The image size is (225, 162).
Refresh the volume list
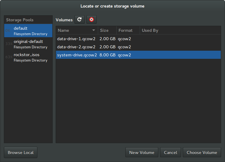80,19
